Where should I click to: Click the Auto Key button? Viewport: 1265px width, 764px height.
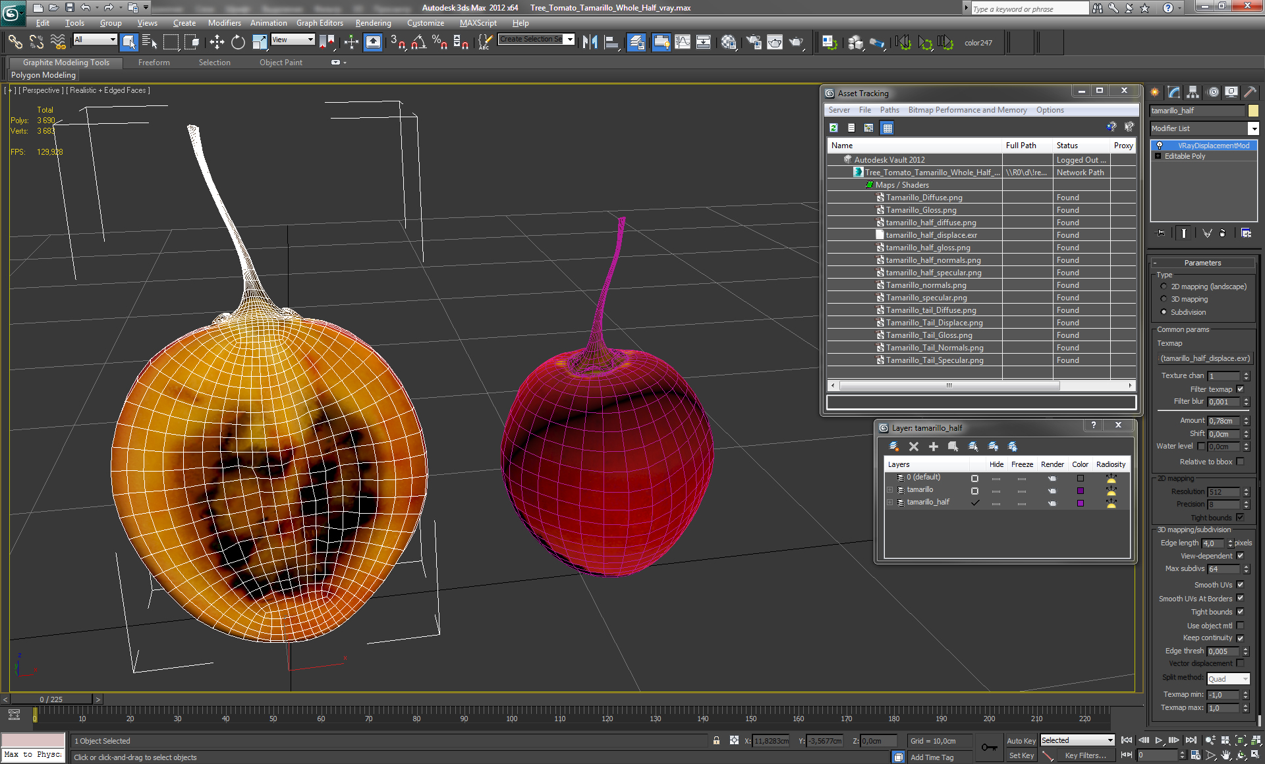coord(1021,741)
